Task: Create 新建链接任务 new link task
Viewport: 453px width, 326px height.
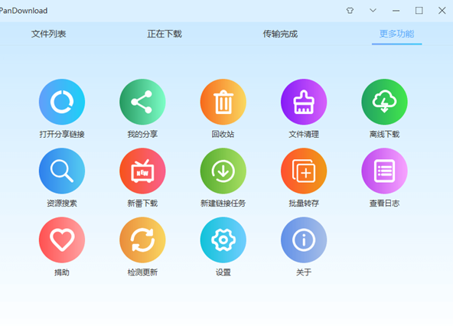Action: (223, 171)
